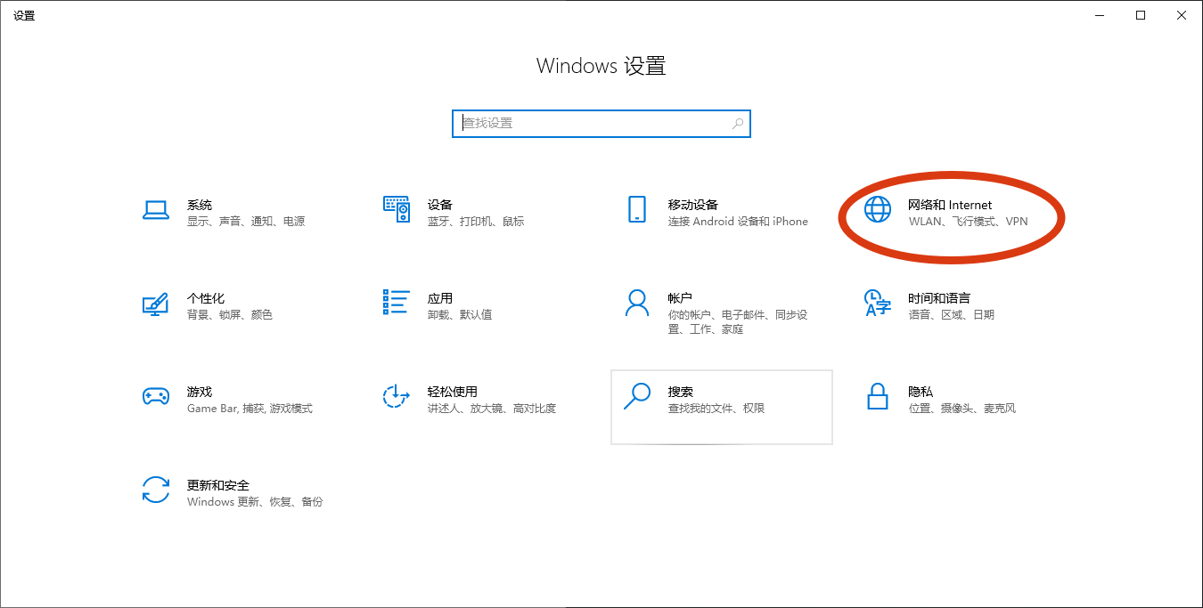Open 个性化 category title
Screen dimensions: 1203x608
pyautogui.click(x=206, y=298)
